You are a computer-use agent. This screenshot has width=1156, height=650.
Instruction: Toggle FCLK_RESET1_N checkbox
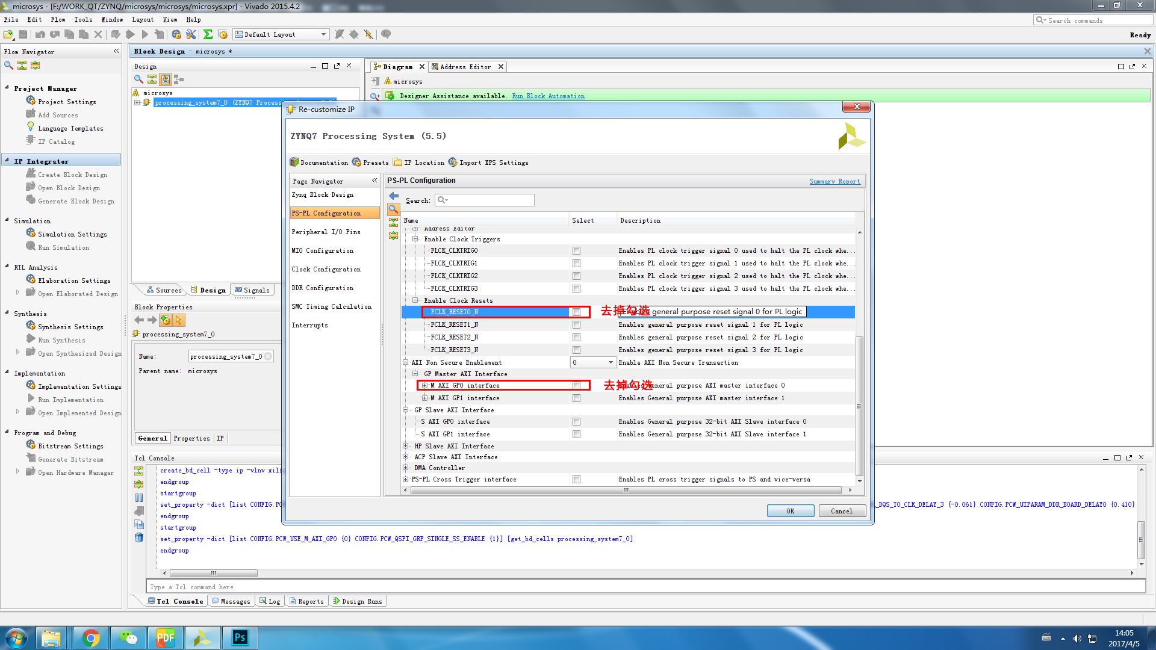(x=576, y=324)
